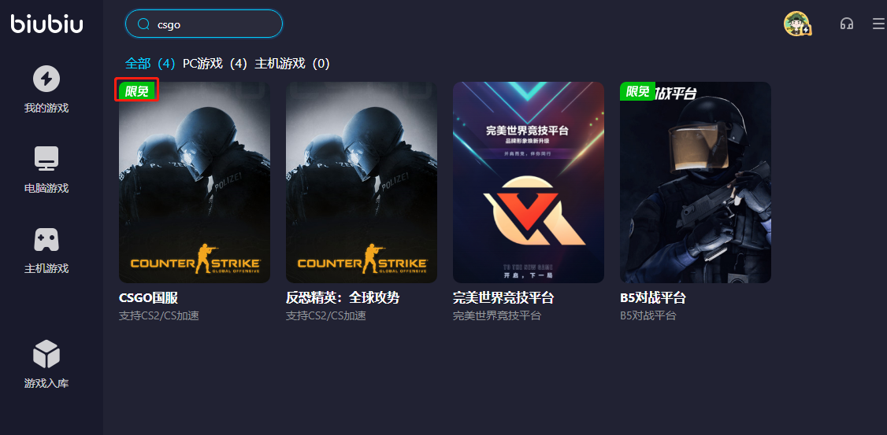This screenshot has width=887, height=435.
Task: Open the 我的游戏 lightning icon
Action: click(x=46, y=79)
